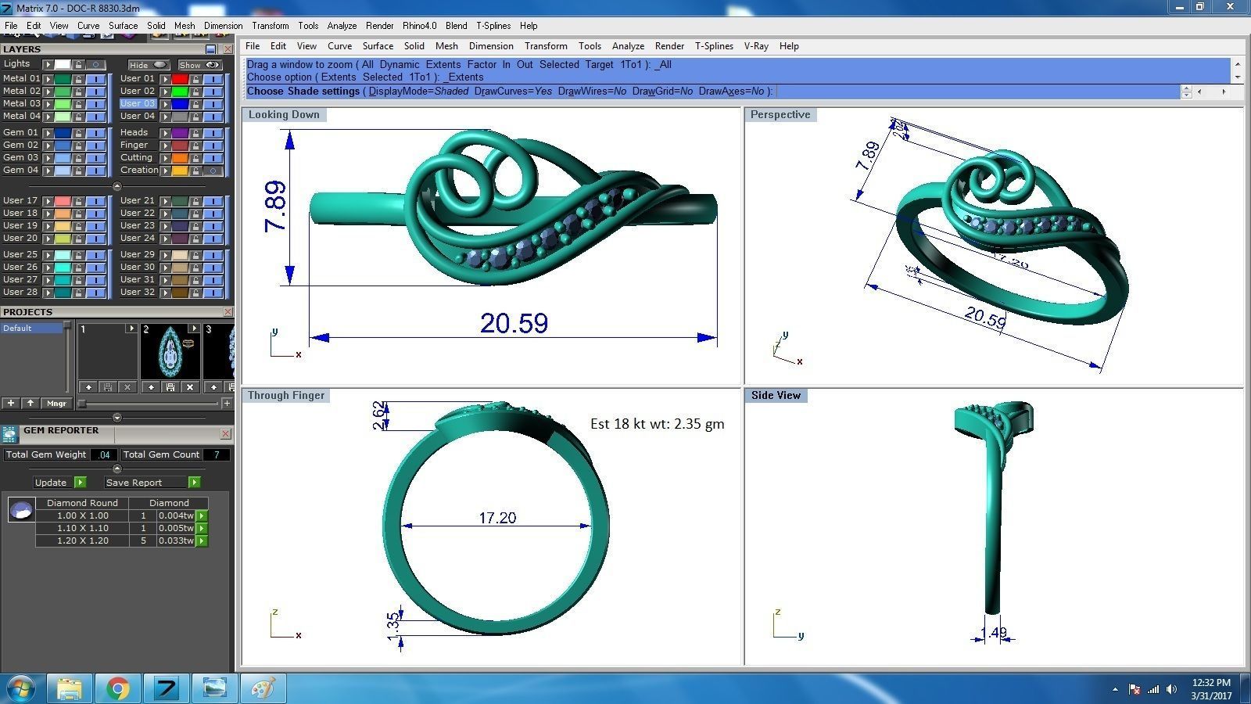
Task: Click the User 01 red color swatch
Action: pos(180,79)
